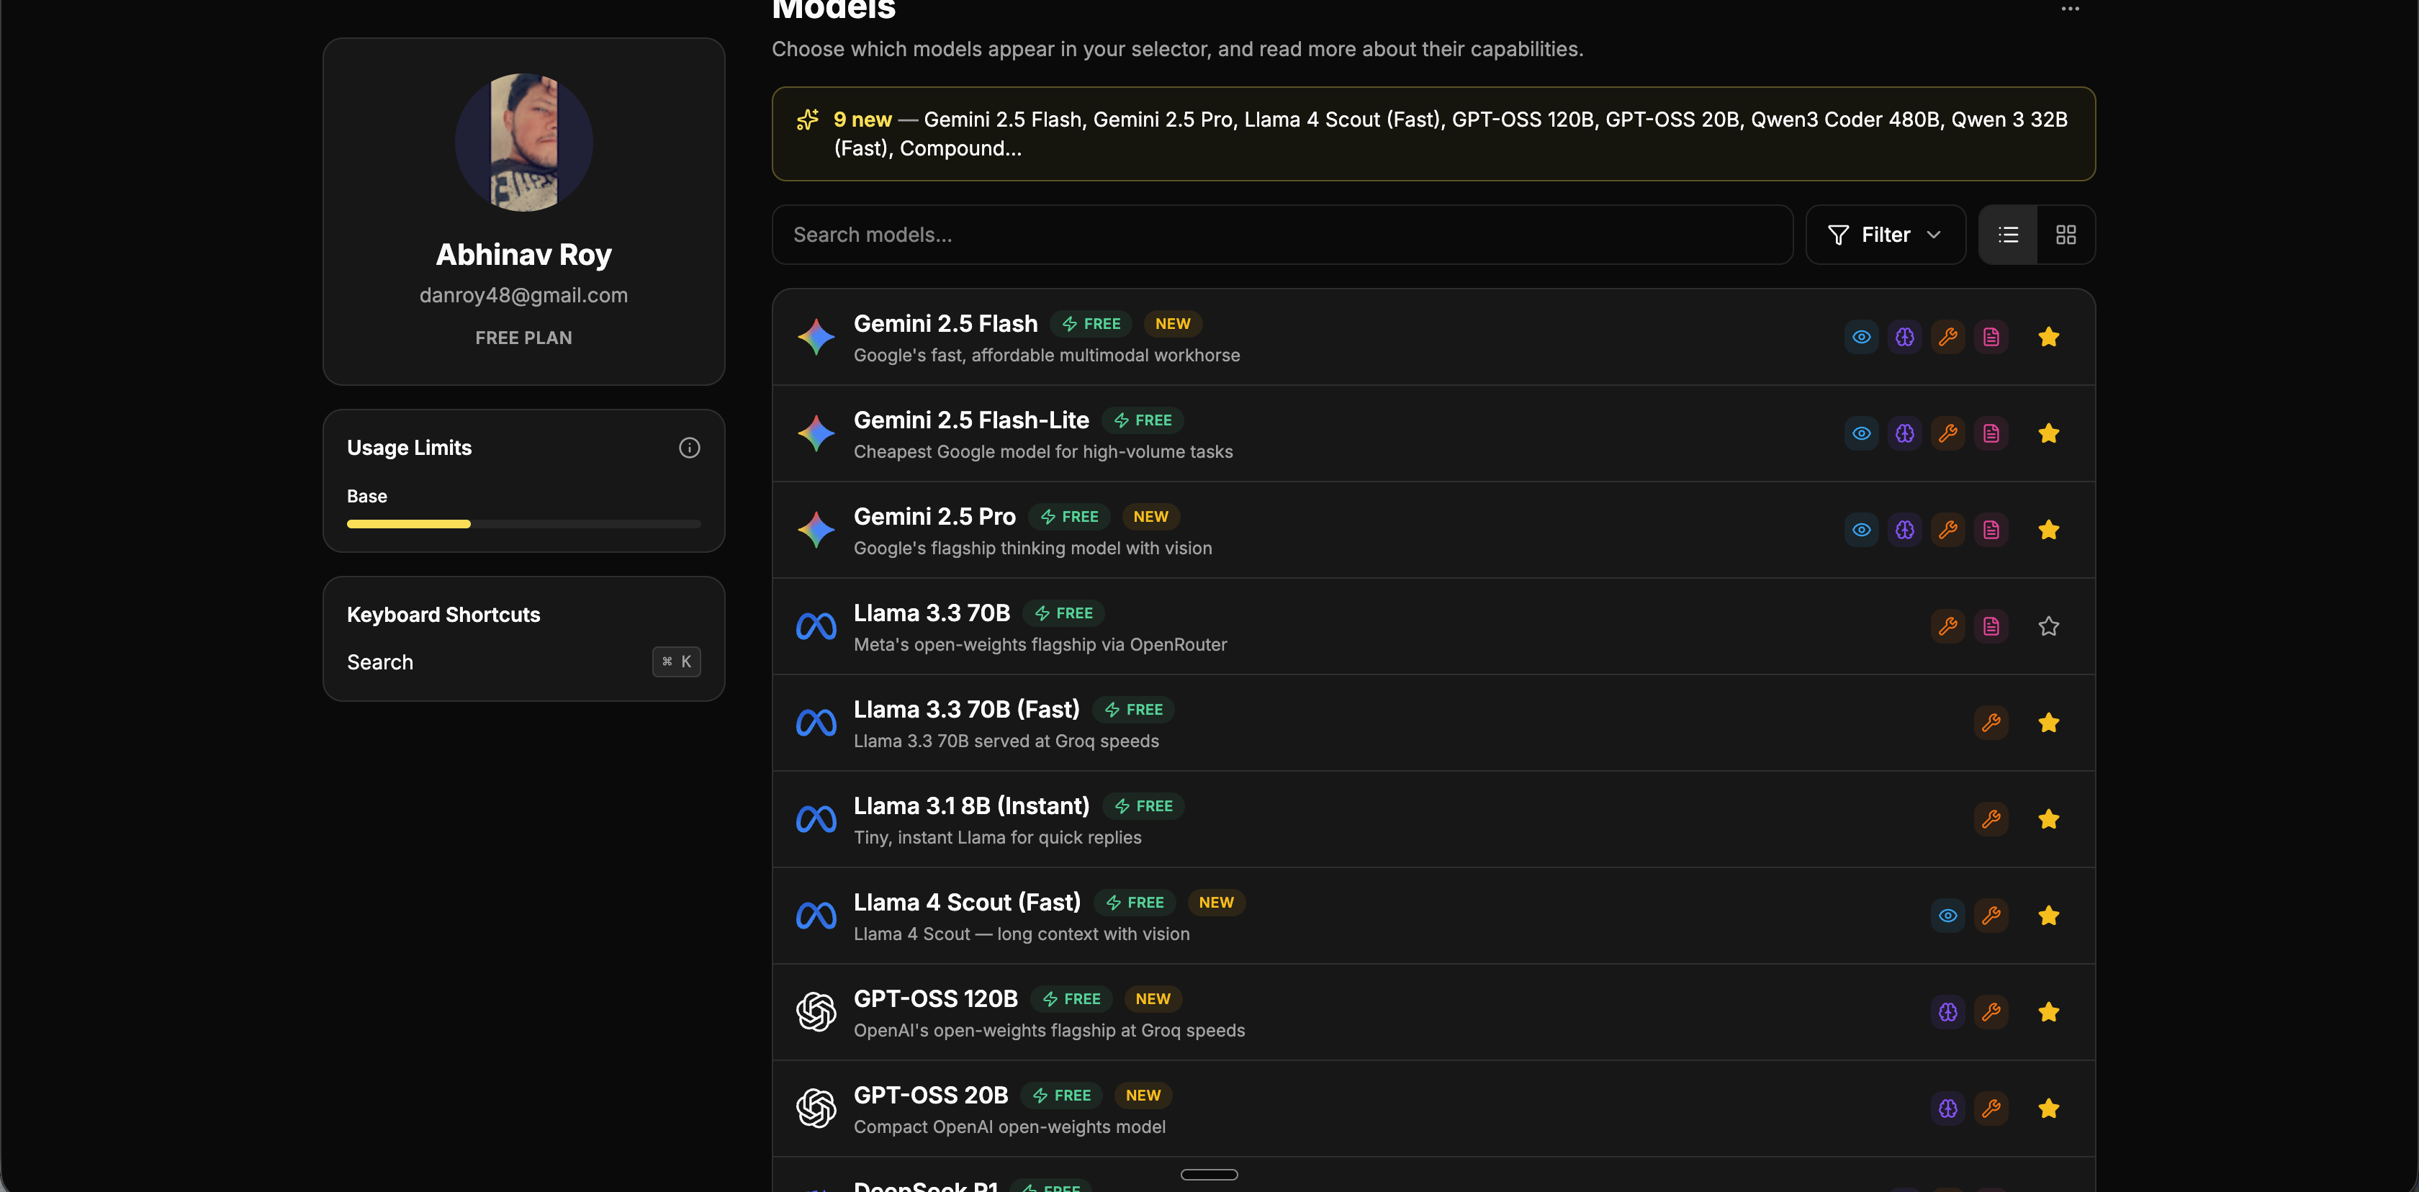The height and width of the screenshot is (1192, 2419).
Task: Click the reasoning brain icon for Gemini 2.5 Flash
Action: (x=1904, y=337)
